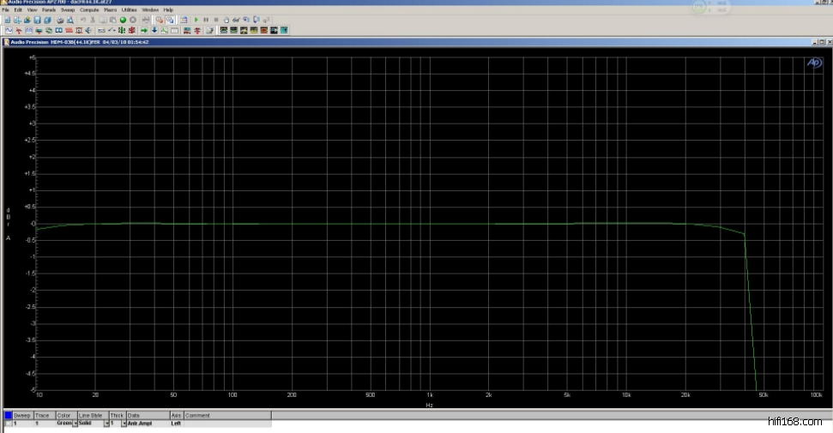The height and width of the screenshot is (433, 833).
Task: Open the Thick dropdown in legend
Action: tap(124, 424)
